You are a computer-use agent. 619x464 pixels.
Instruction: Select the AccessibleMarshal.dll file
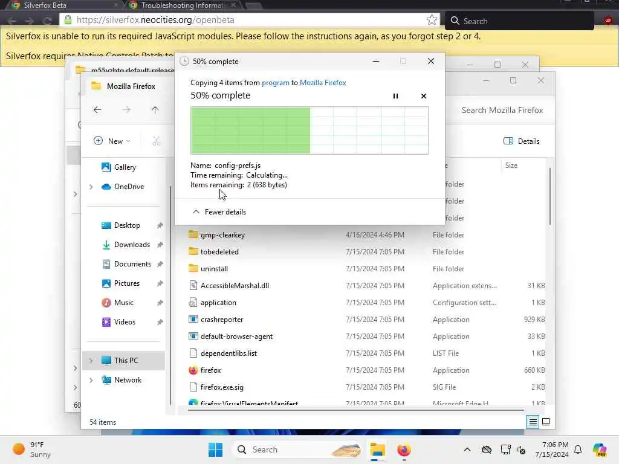(235, 286)
